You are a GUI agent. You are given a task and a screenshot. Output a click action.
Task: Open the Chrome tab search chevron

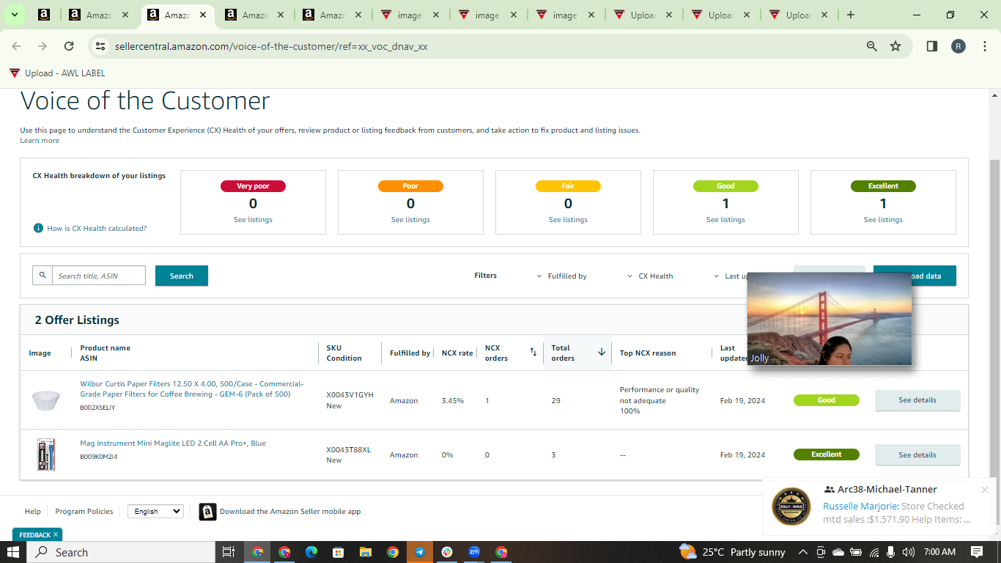coord(14,15)
